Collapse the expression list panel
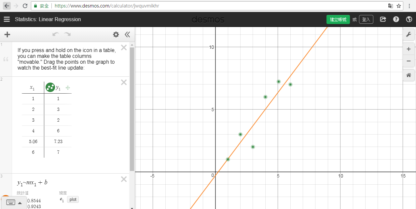This screenshot has width=416, height=209. click(127, 34)
